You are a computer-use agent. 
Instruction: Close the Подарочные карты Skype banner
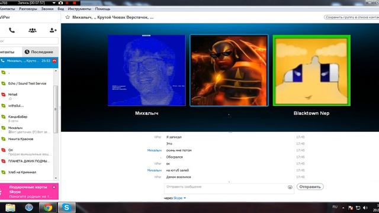[54, 187]
